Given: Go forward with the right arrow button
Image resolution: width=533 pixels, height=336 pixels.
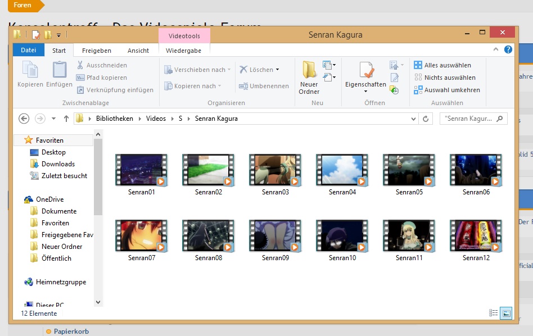Looking at the screenshot, I should 40,119.
